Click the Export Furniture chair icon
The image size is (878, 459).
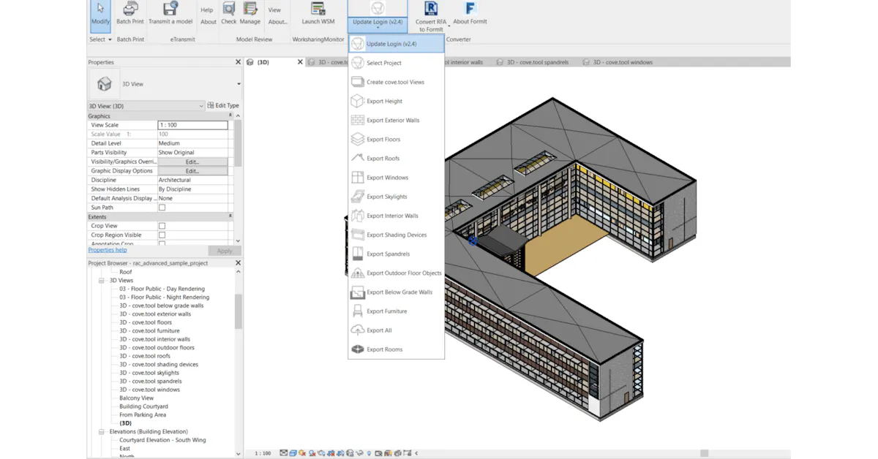(357, 311)
